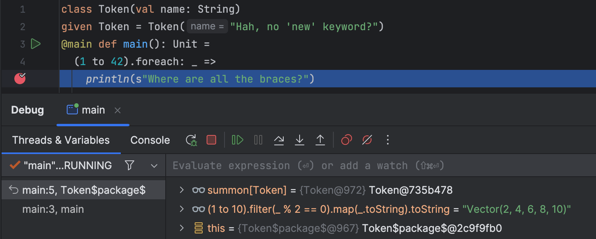
Task: Expand the 'this' variable node
Action: (182, 228)
